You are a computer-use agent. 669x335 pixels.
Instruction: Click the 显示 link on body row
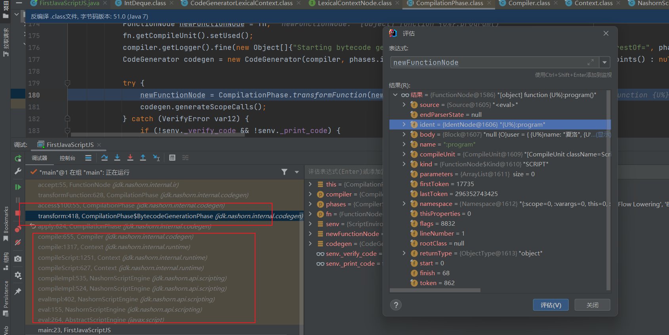pos(604,134)
